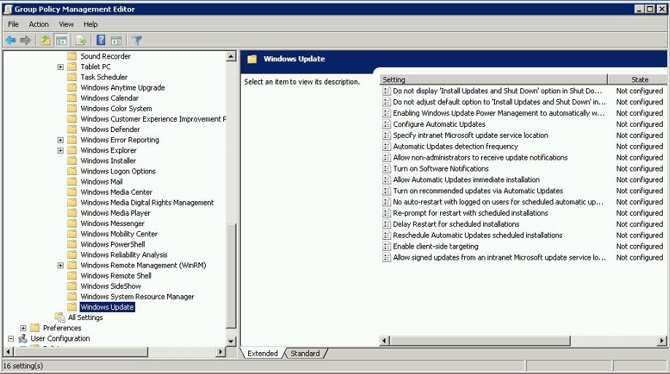This screenshot has width=670, height=374.
Task: Select Windows Reliability Analysis in the tree
Action: pyautogui.click(x=124, y=255)
